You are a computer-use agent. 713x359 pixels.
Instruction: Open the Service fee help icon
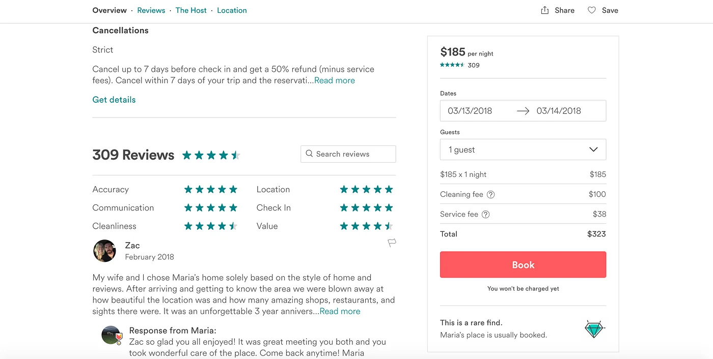[485, 214]
